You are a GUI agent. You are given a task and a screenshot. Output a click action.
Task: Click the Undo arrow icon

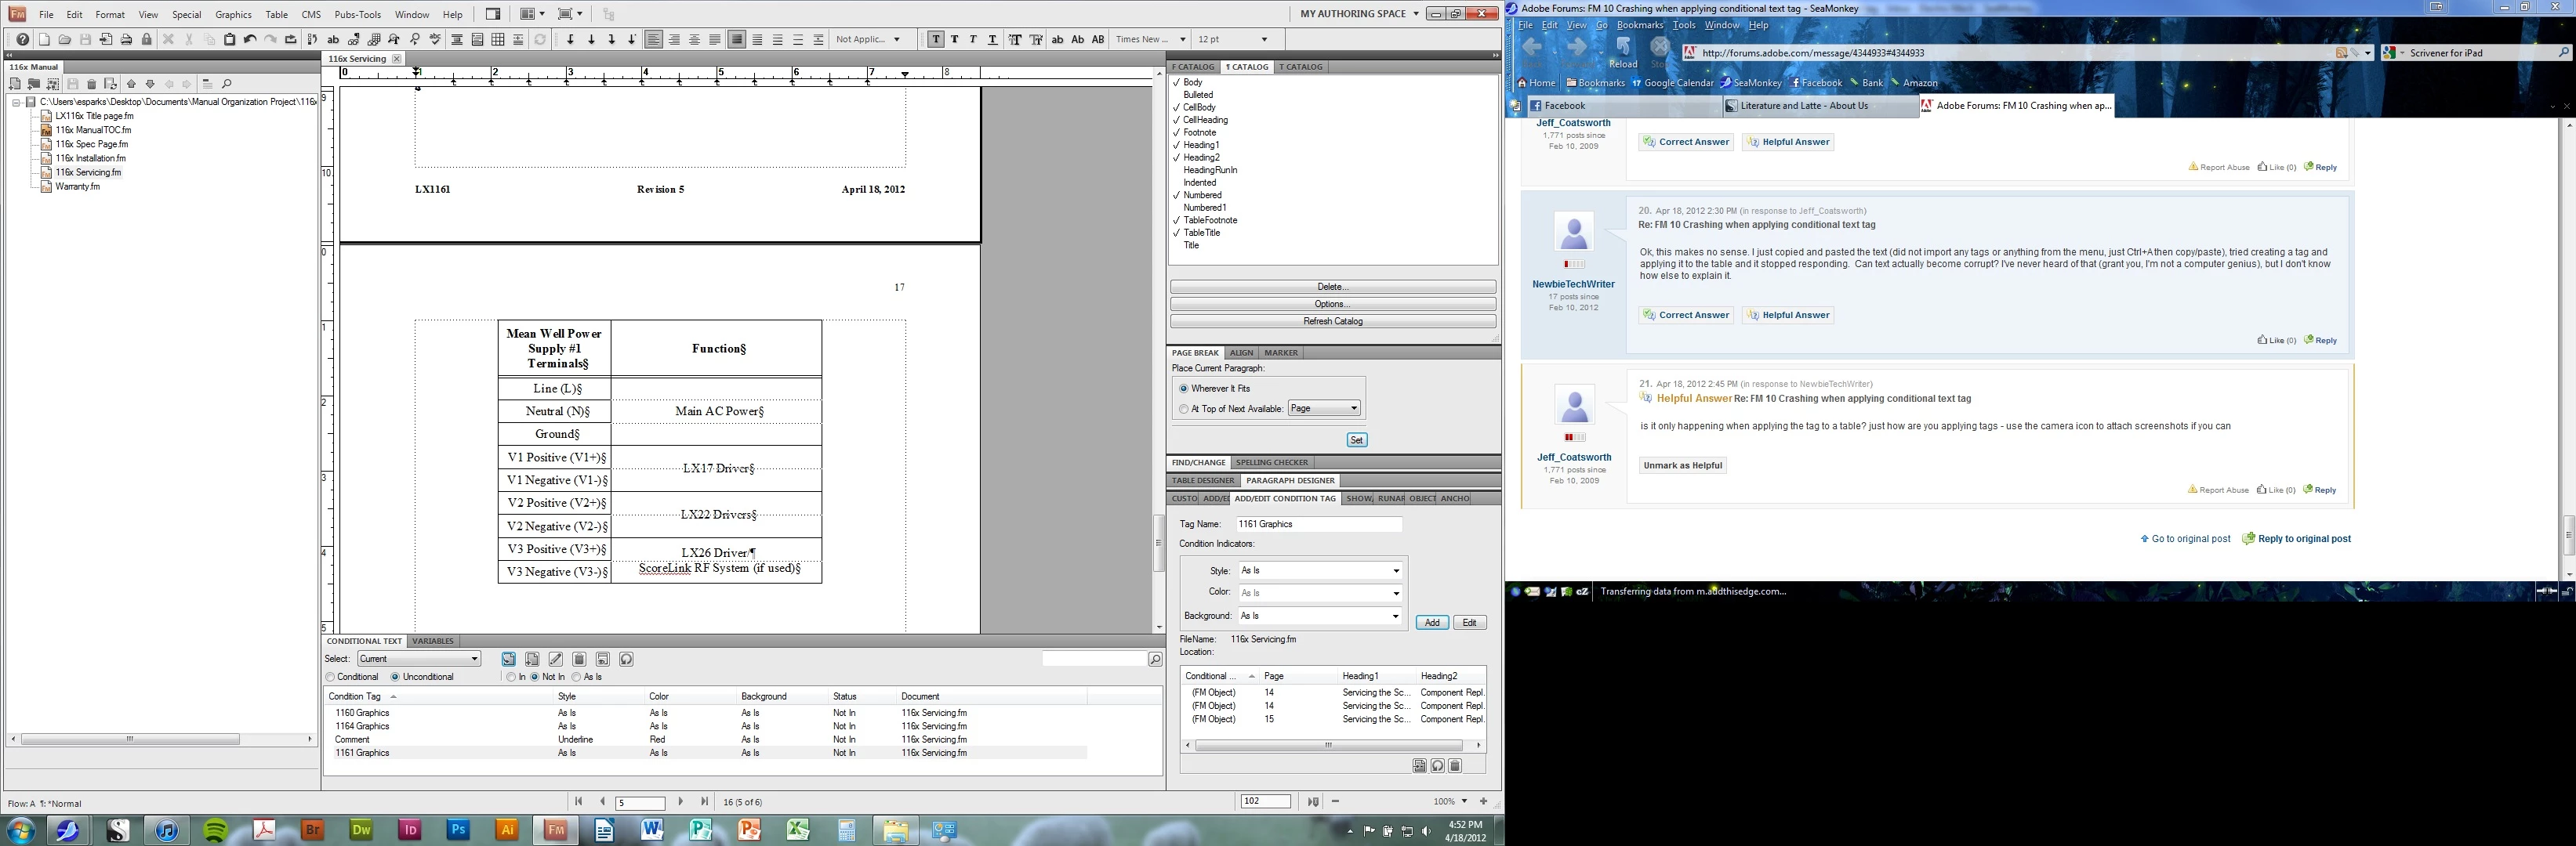point(250,40)
